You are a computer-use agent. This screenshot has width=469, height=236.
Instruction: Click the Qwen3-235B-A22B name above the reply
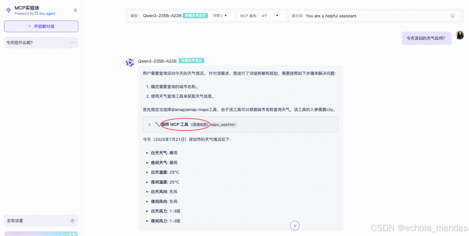(x=157, y=61)
